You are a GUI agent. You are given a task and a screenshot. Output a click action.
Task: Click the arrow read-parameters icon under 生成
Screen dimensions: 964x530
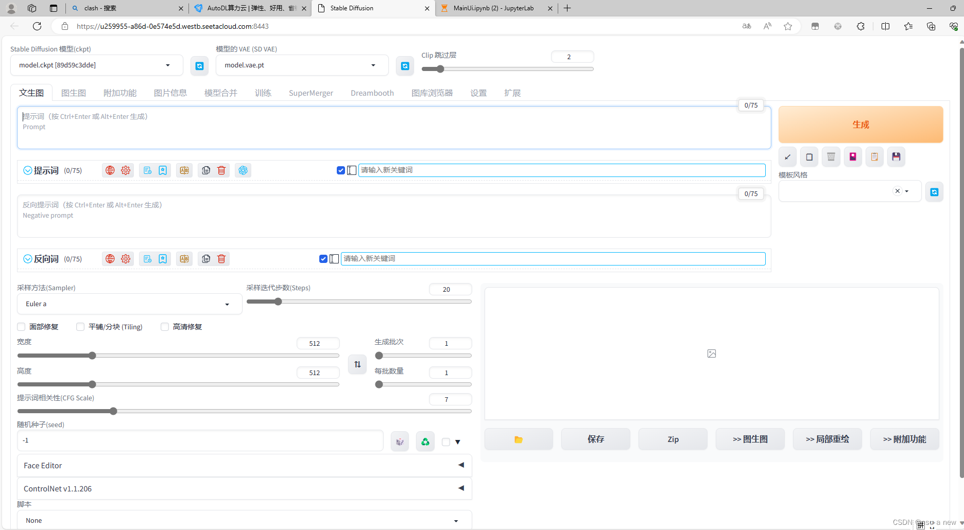tap(787, 157)
